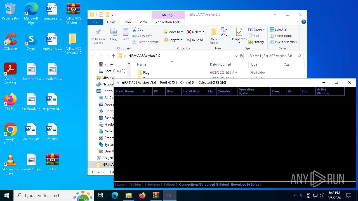358x201 pixels.
Task: Switch to the Share ribbon tab
Action: (x=128, y=22)
